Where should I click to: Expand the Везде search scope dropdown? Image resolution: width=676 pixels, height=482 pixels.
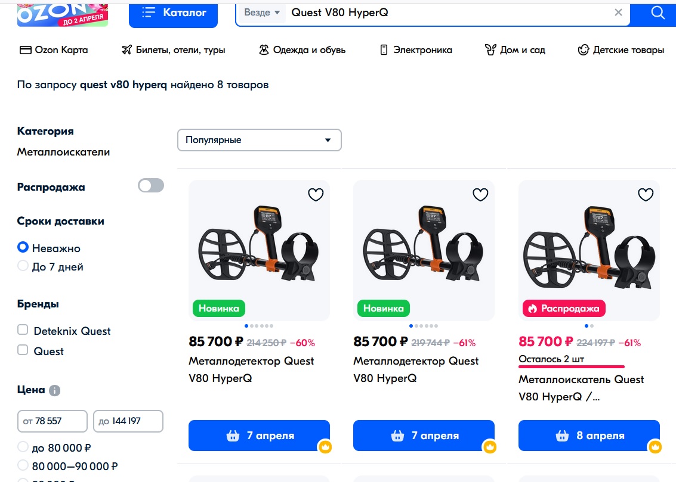pyautogui.click(x=262, y=13)
